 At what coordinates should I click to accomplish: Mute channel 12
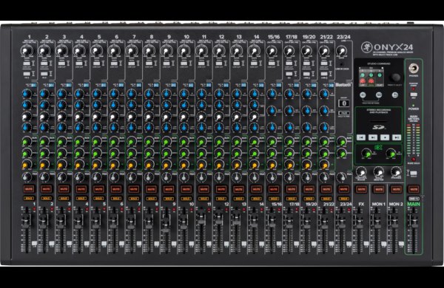pos(221,189)
